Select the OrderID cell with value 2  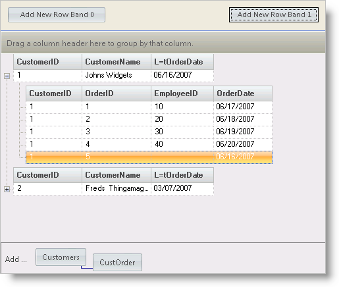pyautogui.click(x=117, y=120)
